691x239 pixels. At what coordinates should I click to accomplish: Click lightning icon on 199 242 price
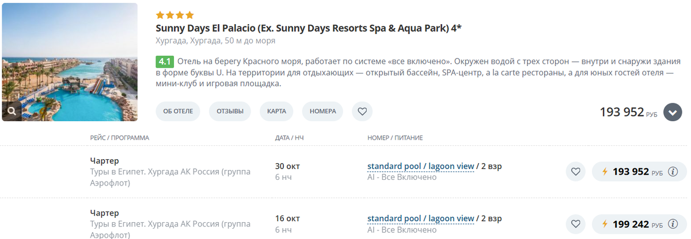click(605, 224)
